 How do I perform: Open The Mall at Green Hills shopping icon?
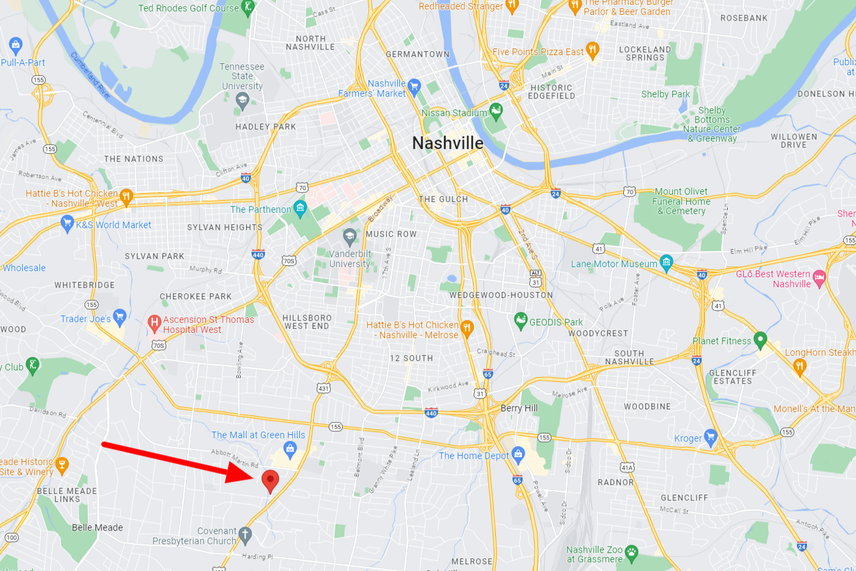(290, 448)
